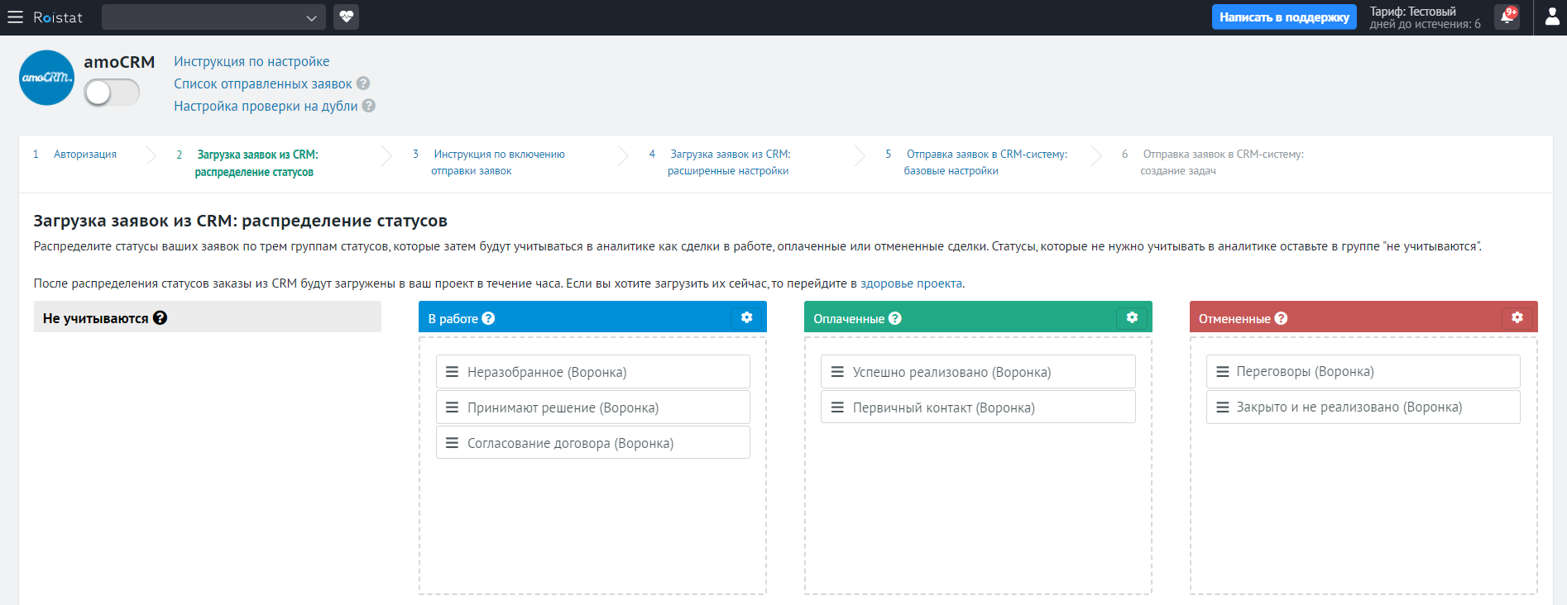Select Закрыто и не реализовано (Воронка) text

tap(1349, 407)
